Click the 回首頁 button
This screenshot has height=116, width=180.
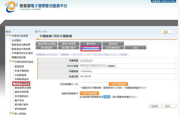click(x=155, y=106)
